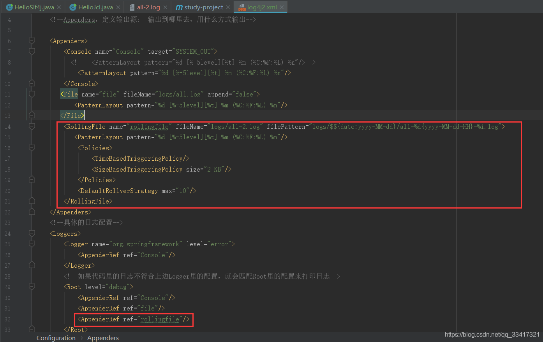Fold the closing Policies marker line 19
Screen dimensions: 543x342
(32, 180)
